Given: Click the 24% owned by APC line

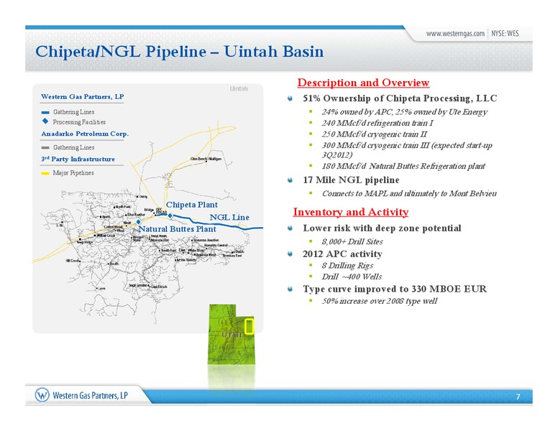Looking at the screenshot, I should [x=404, y=112].
